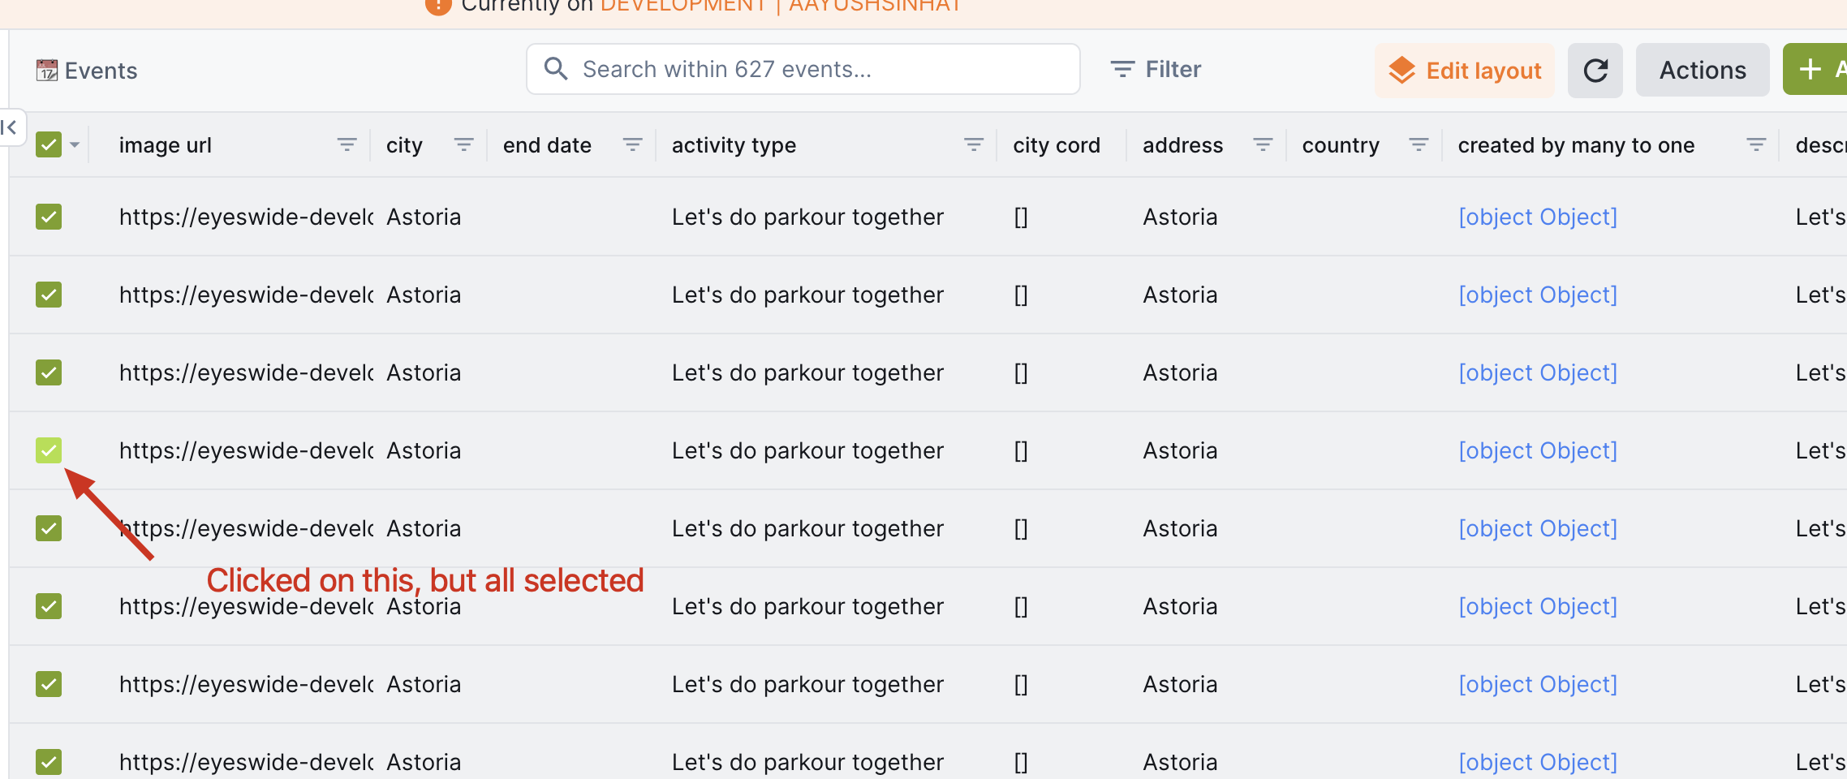1847x779 pixels.
Task: Click the refresh icon button
Action: tap(1595, 71)
